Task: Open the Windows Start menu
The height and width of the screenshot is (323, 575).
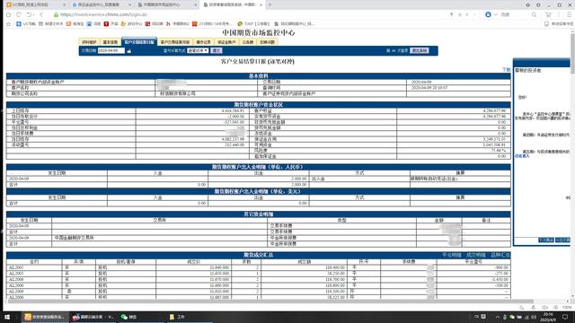Action: 7,317
